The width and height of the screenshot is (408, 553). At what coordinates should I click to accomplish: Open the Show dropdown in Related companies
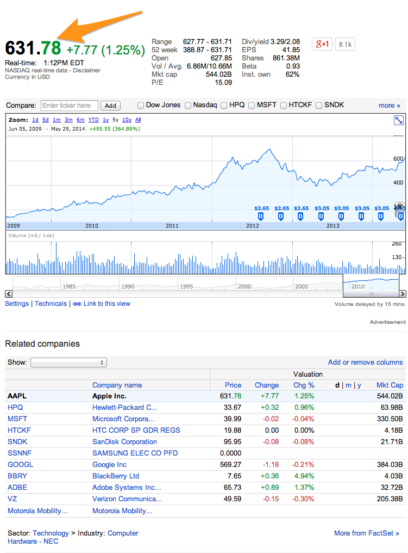(68, 362)
